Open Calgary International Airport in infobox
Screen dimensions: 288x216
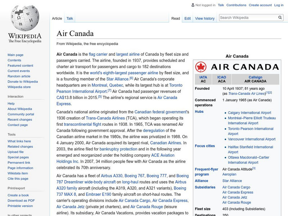pos(249,113)
